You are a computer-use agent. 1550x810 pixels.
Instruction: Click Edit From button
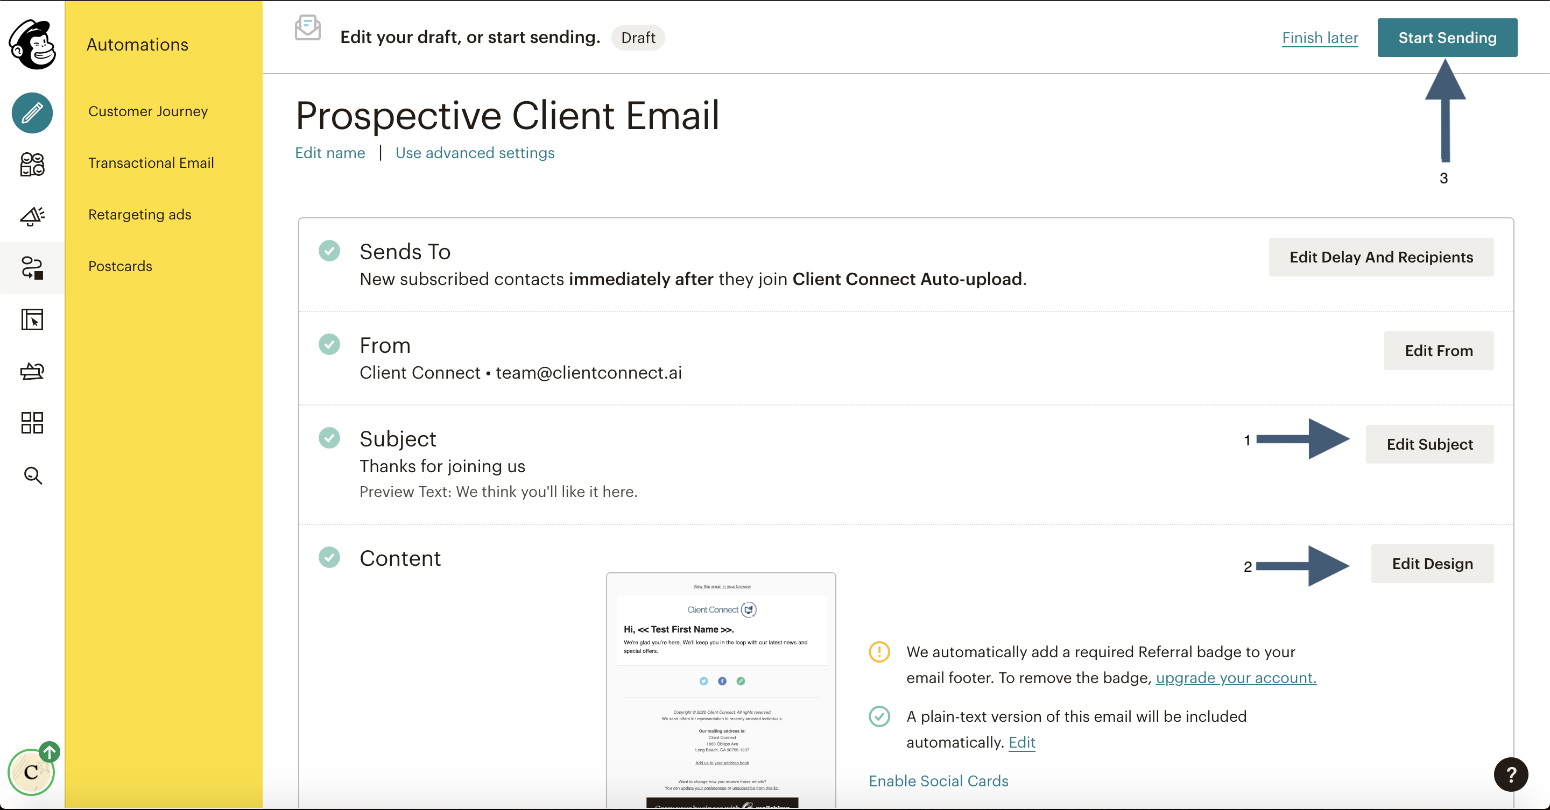click(x=1439, y=351)
